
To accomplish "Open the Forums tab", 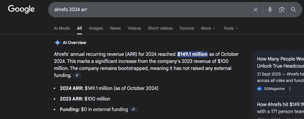I will (187, 28).
